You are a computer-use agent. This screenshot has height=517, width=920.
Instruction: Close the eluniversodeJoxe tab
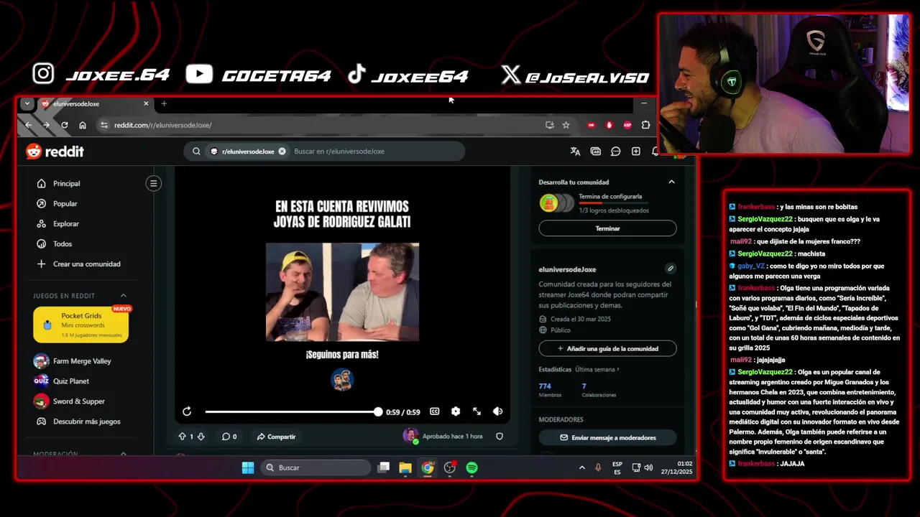tap(146, 103)
